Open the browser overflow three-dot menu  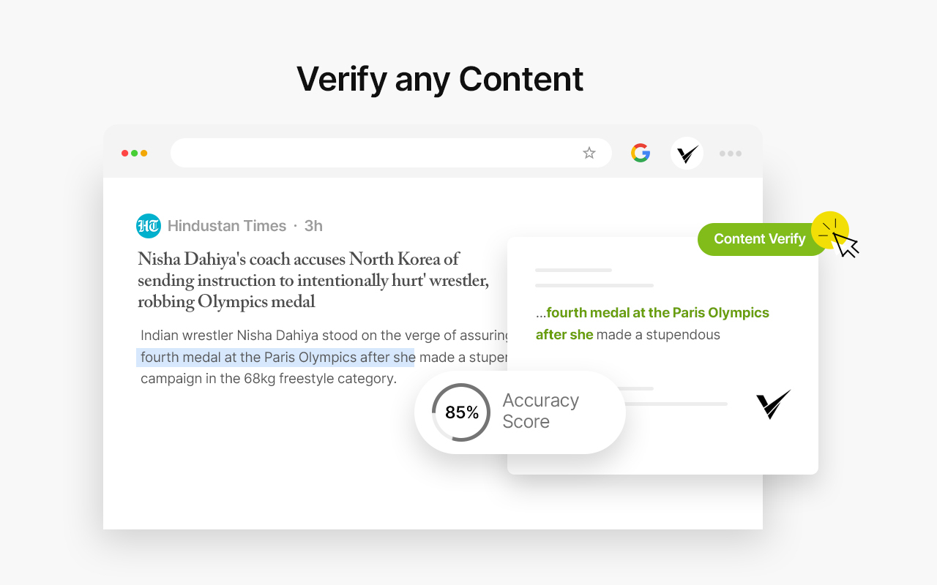click(x=731, y=153)
